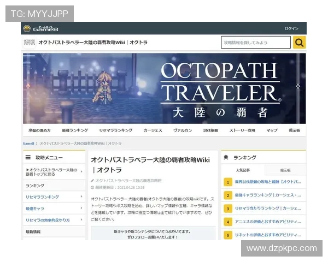Viewport: 328px width, 262px height.
Task: Open マップ in navigation bar
Action: coord(272,130)
